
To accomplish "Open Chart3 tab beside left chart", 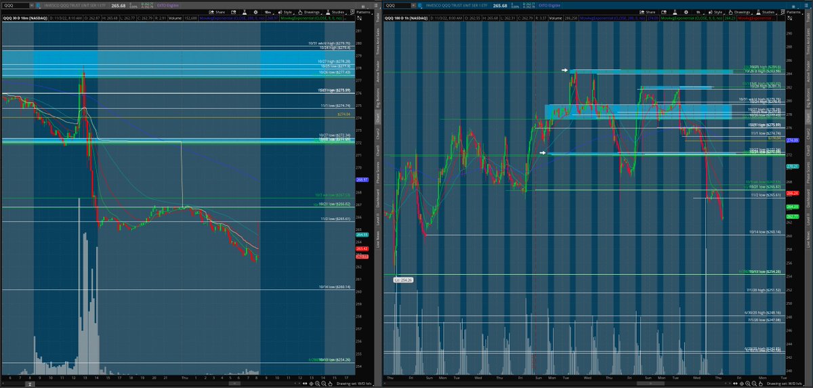I will (x=378, y=150).
